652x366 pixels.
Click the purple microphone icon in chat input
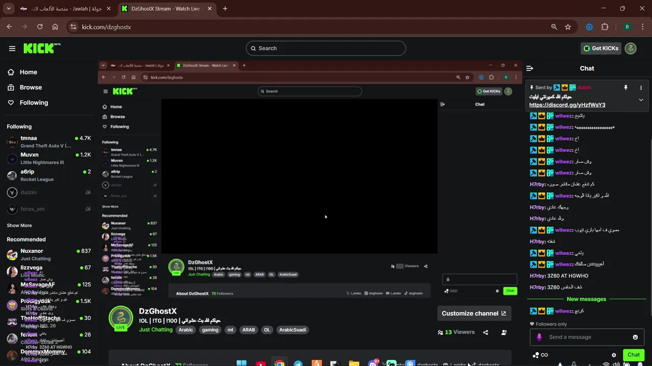539,337
